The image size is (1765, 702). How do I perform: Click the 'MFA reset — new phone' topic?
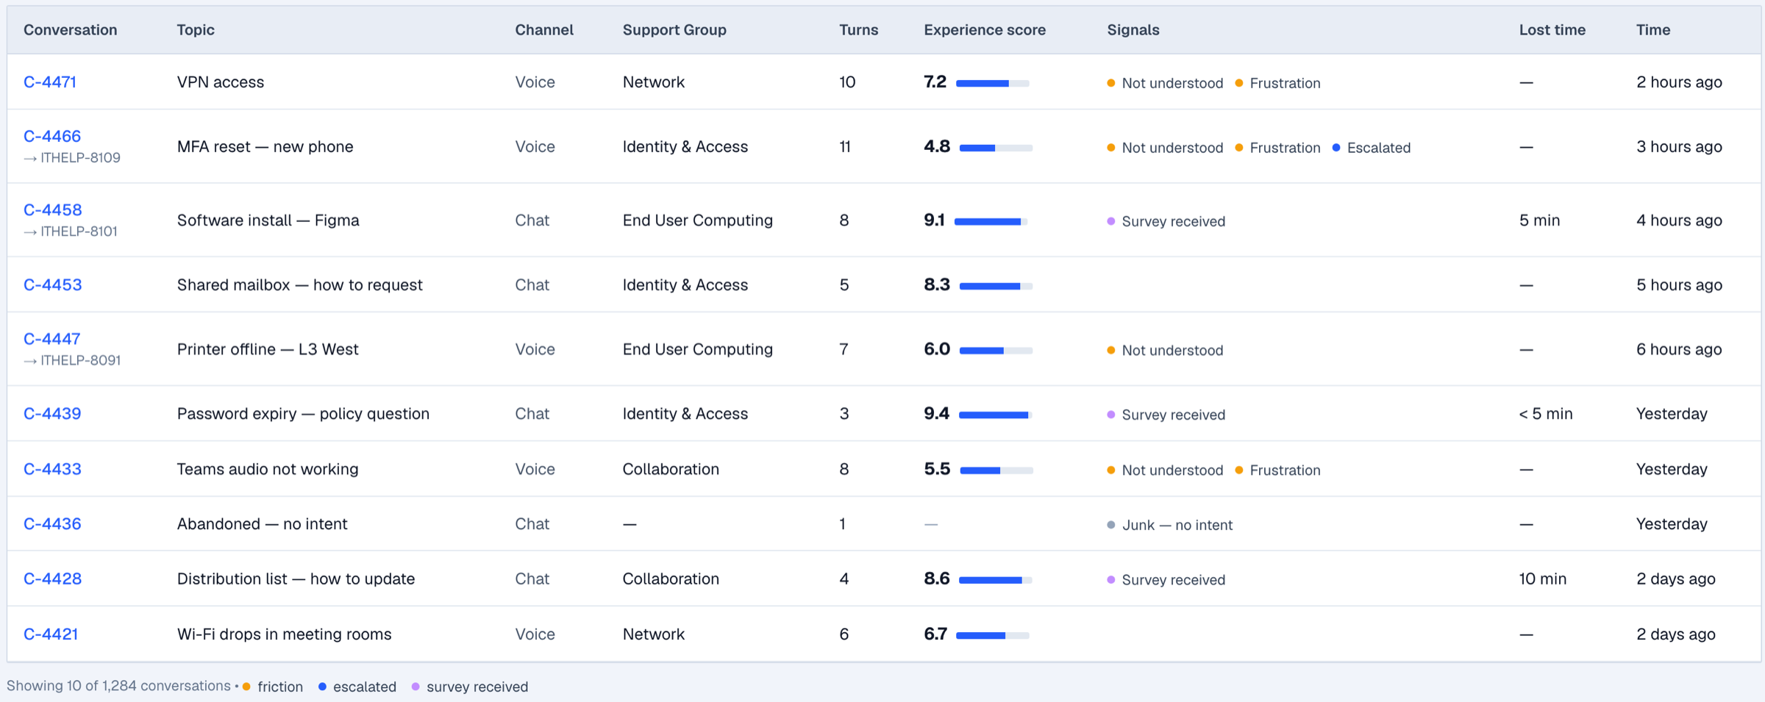pyautogui.click(x=265, y=147)
